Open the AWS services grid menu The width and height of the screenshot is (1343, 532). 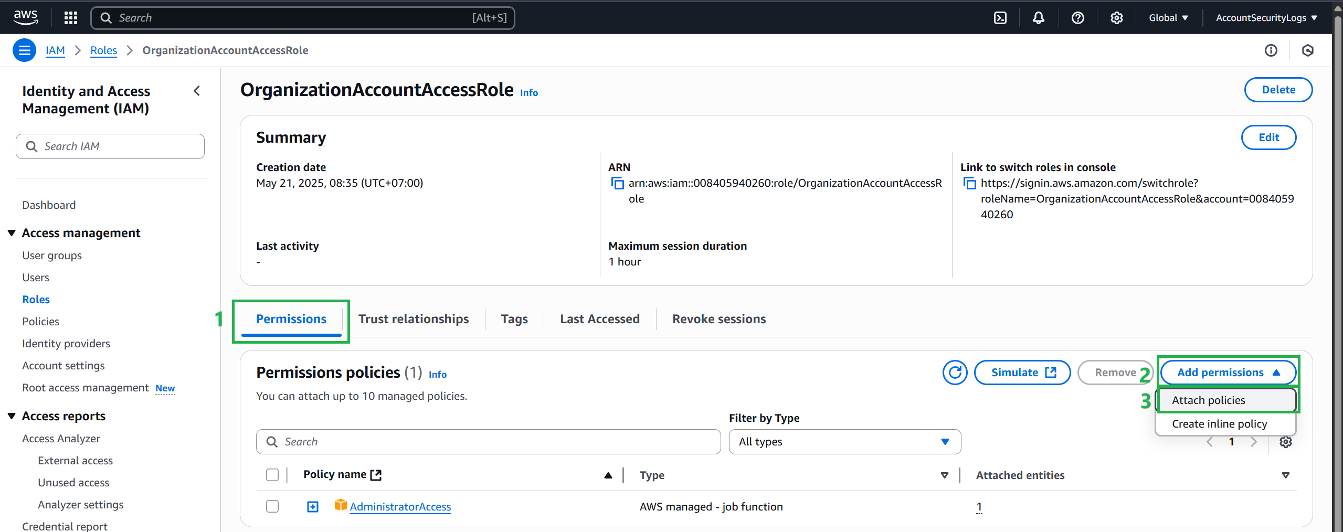70,17
